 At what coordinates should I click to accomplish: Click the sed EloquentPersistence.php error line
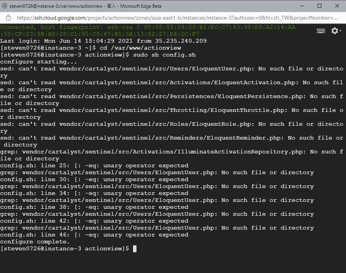172,100
